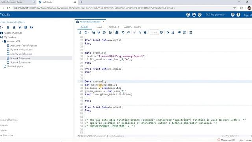Click the paste icon in editor toolbar

145,32
